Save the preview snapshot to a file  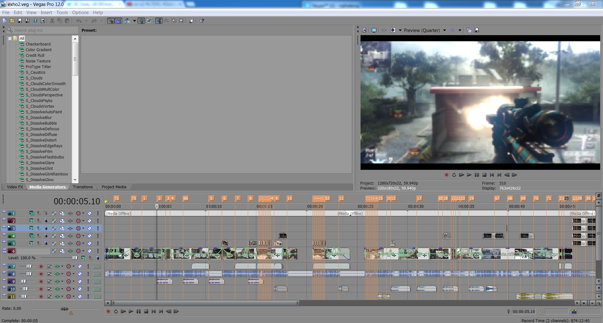pos(477,30)
